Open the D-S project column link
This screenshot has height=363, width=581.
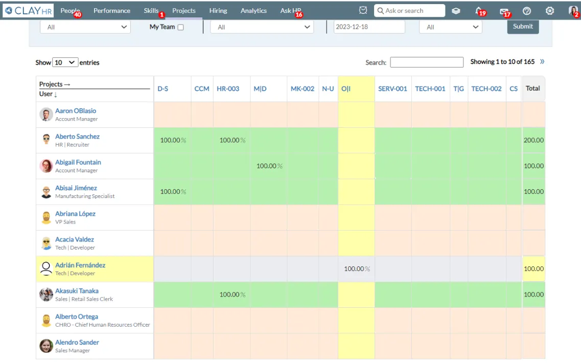162,88
